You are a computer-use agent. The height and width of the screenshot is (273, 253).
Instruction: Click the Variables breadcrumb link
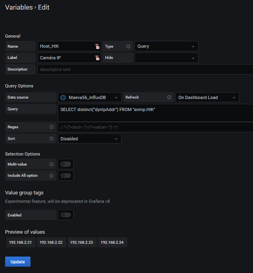click(19, 7)
